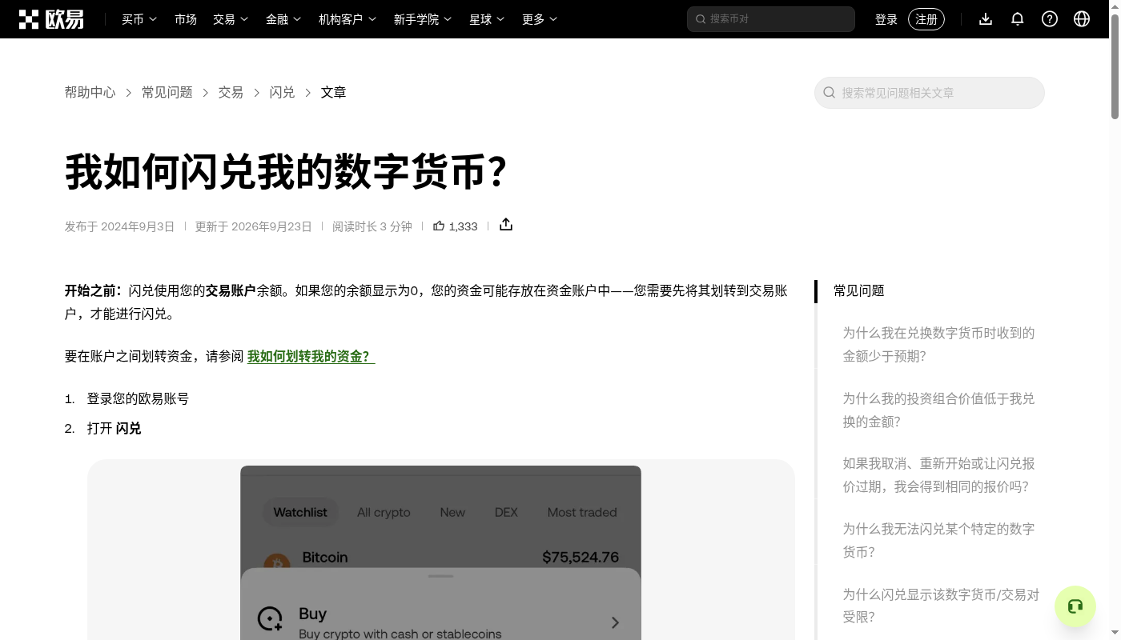Focus the 搜索币对 search field

(771, 19)
